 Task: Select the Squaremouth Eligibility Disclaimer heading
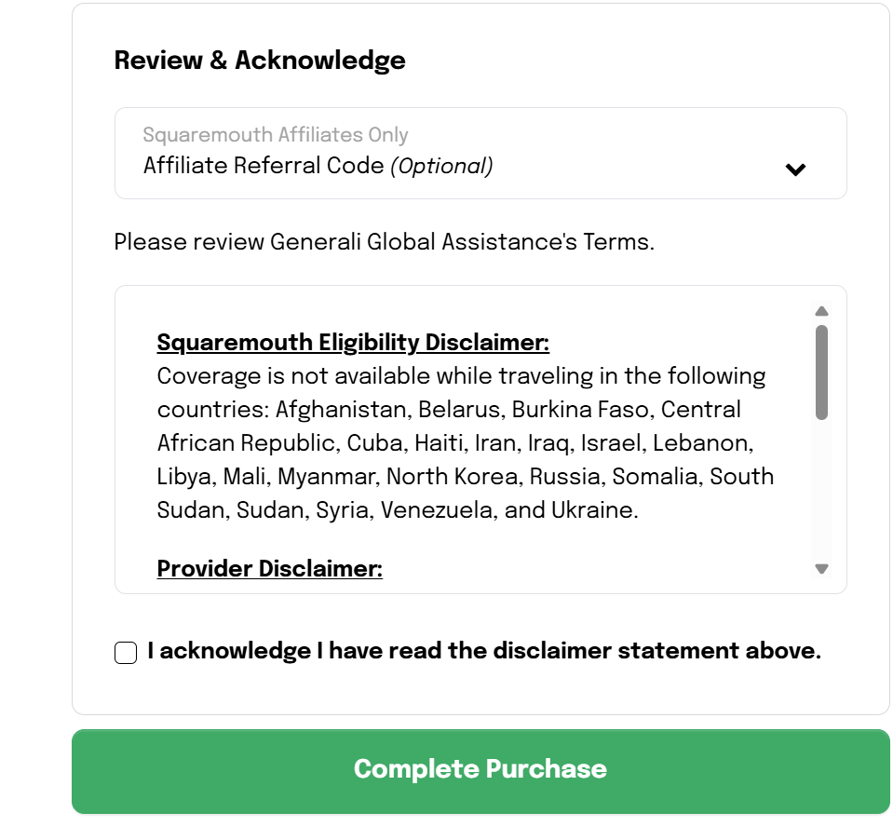point(352,342)
